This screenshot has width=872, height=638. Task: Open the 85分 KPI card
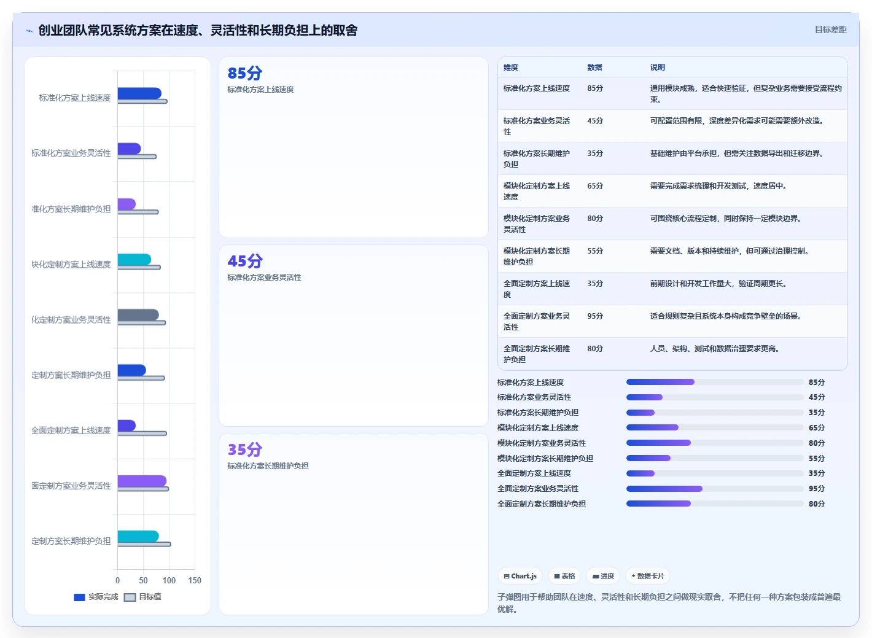click(354, 147)
